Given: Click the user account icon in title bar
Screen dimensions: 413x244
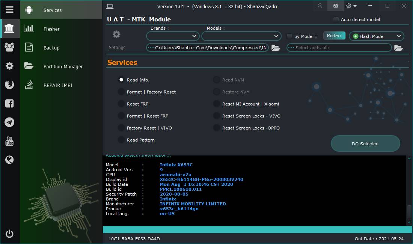Looking at the screenshot, I should pos(320,6).
